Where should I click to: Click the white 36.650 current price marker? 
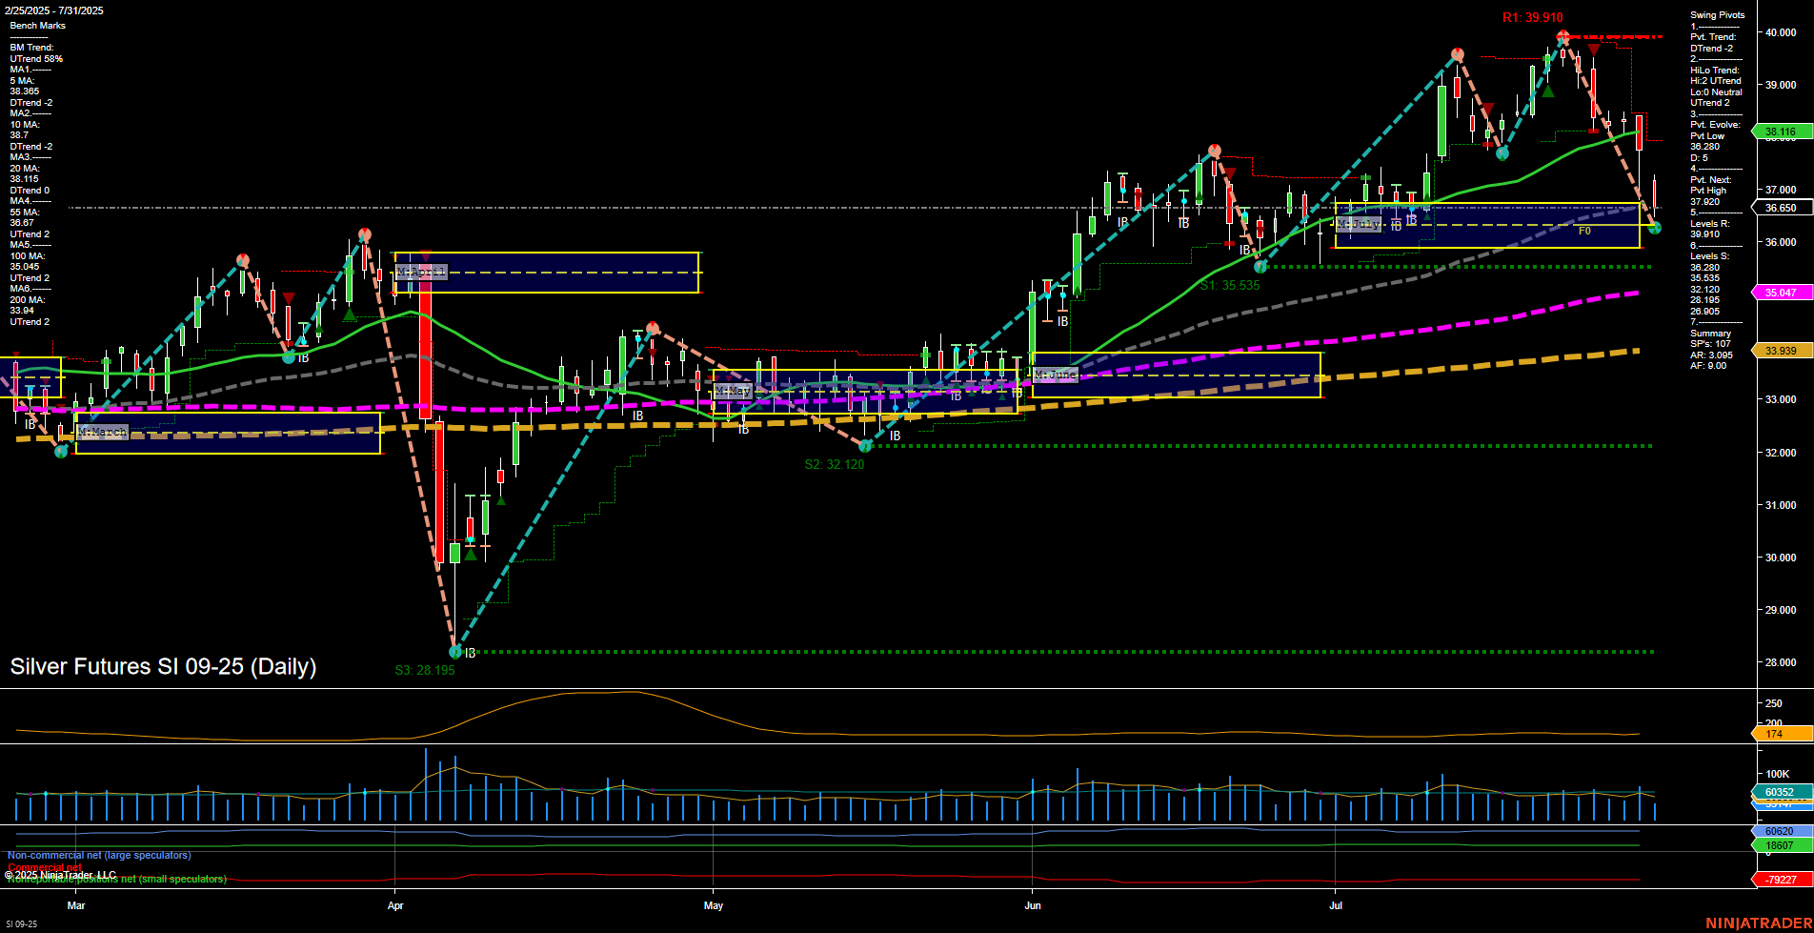(x=1781, y=208)
